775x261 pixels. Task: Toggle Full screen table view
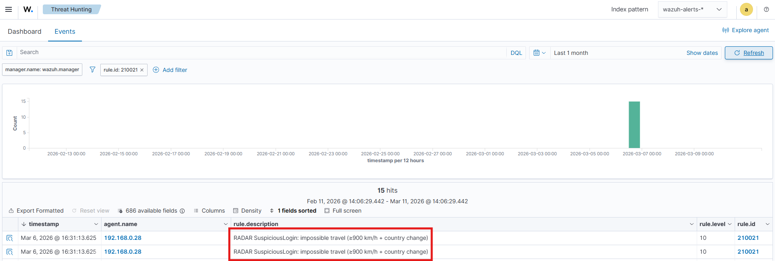coord(343,211)
